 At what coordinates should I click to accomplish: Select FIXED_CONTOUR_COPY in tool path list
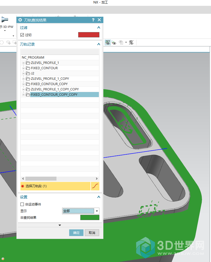[x=49, y=84]
